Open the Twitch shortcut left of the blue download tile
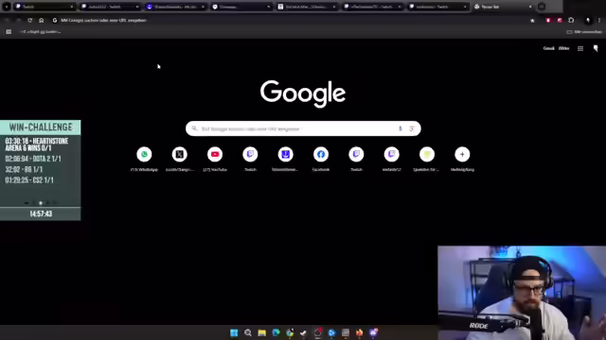Image resolution: width=606 pixels, height=340 pixels. click(250, 155)
